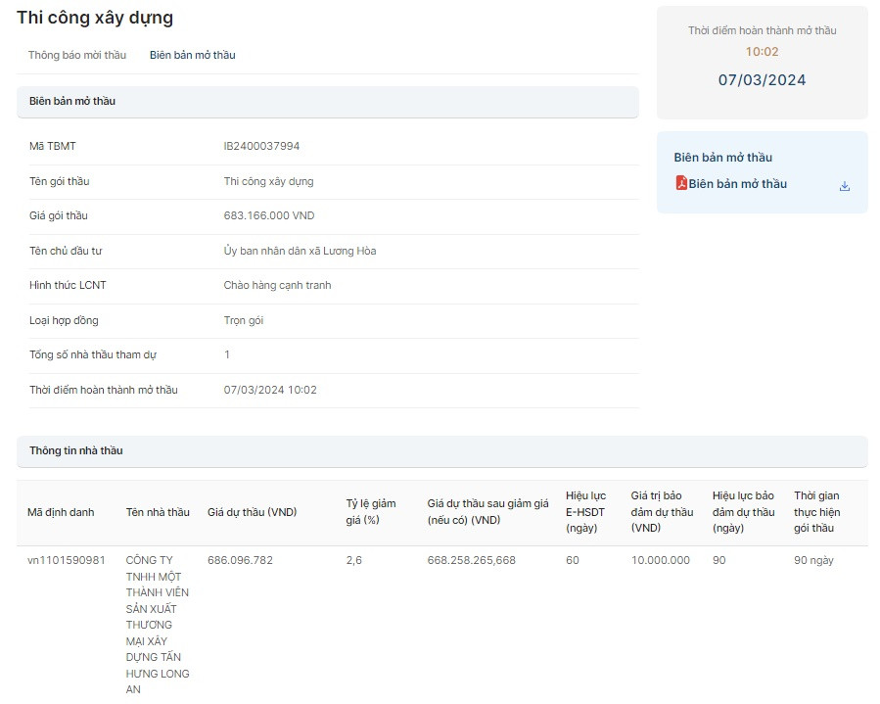The width and height of the screenshot is (880, 704).
Task: Collapse the Thông tin nhà thầu section header
Action: 440,450
